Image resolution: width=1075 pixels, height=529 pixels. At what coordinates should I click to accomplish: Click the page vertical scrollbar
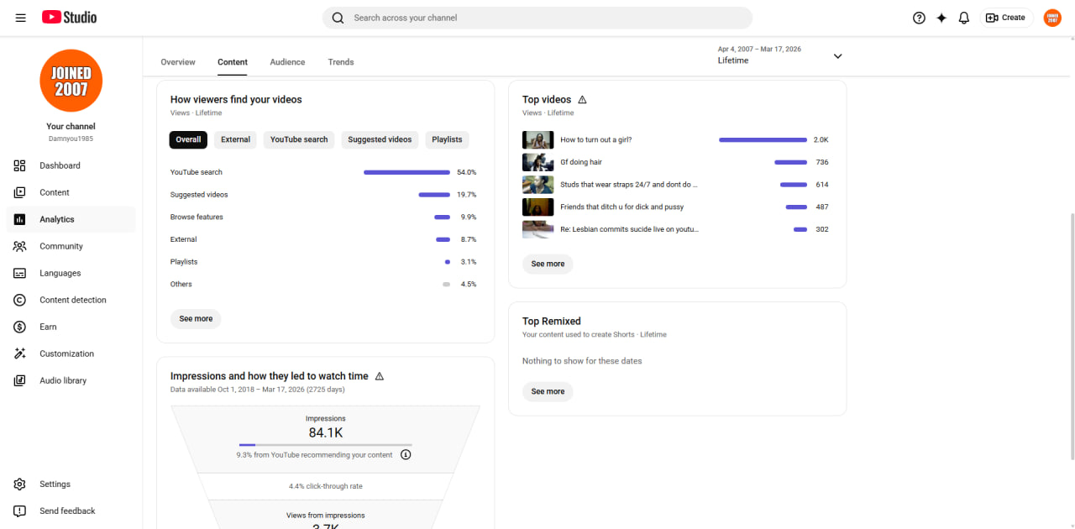1071,336
